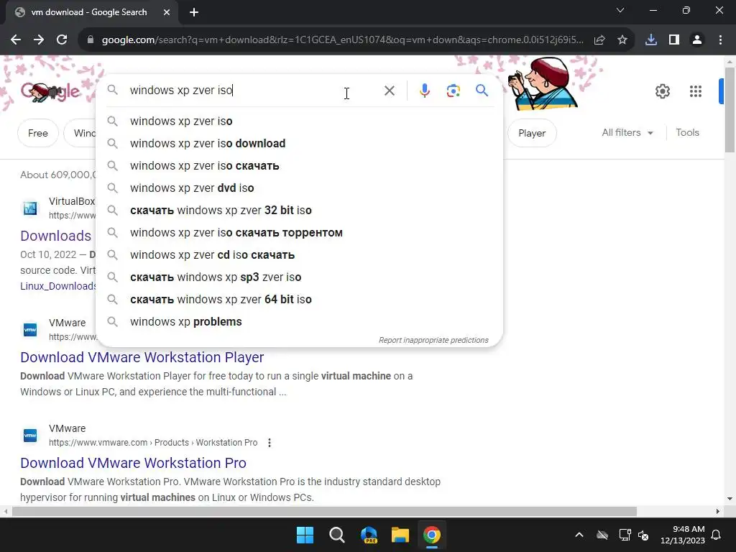
Task: Open more options for Workstation Pro result
Action: pos(270,443)
